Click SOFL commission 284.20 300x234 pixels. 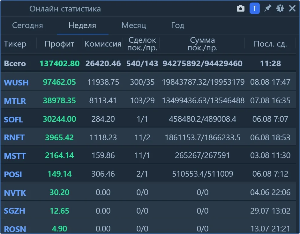[103, 119]
